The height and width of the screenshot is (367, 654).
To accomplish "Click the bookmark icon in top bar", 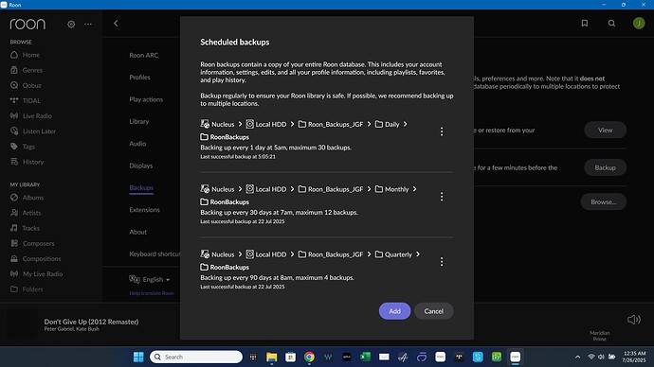I will pos(585,24).
